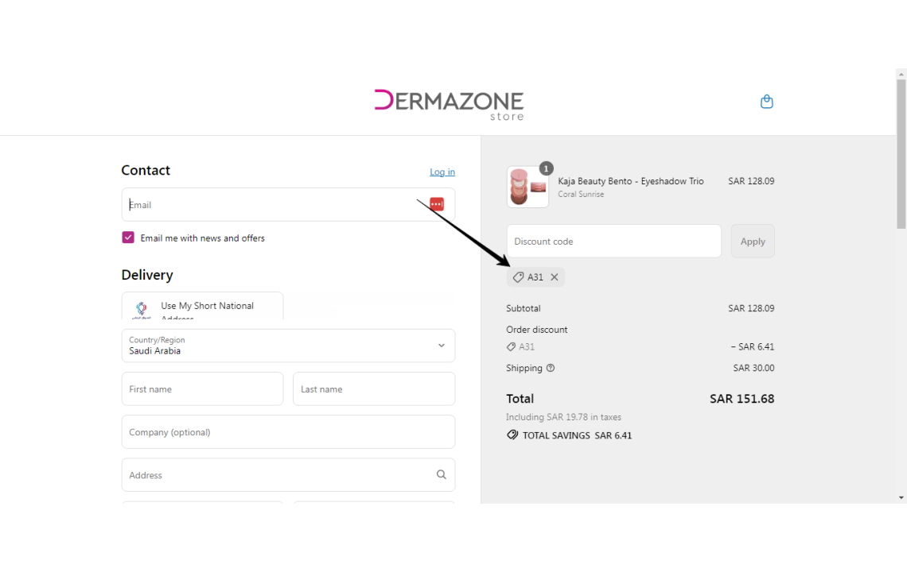Click the Total Savings tag icon
The image size is (907, 572).
tap(512, 435)
